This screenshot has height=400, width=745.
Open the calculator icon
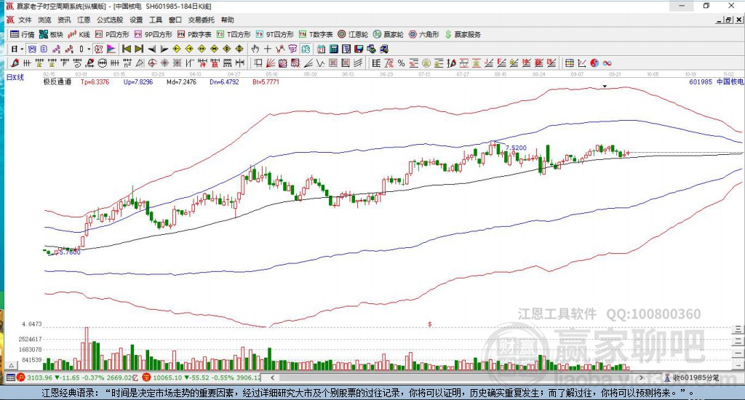pos(333,49)
